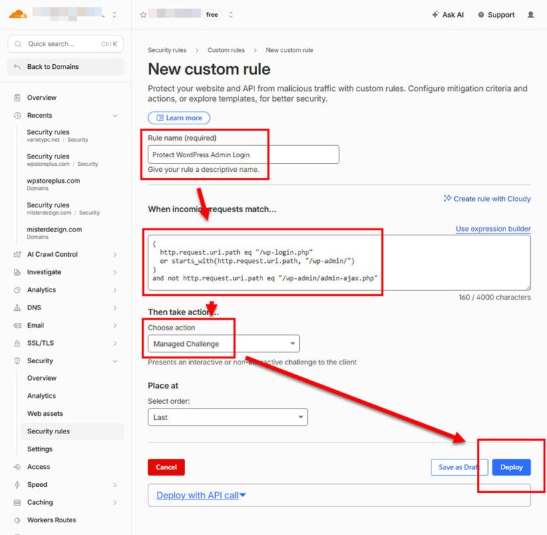The width and height of the screenshot is (547, 535).
Task: Open Security Analytics submenu item
Action: [41, 396]
